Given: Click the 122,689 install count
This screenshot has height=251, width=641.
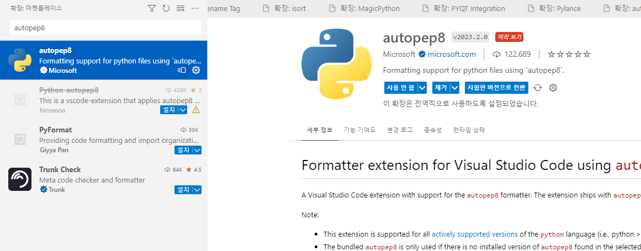Looking at the screenshot, I should click(512, 54).
